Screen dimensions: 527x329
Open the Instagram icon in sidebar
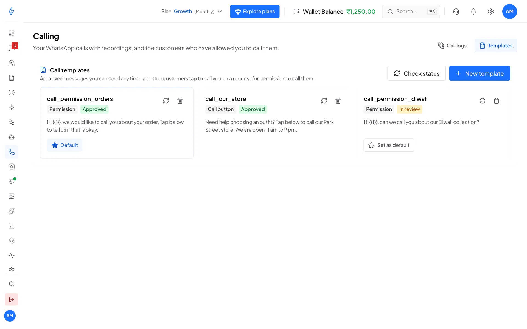click(x=11, y=166)
